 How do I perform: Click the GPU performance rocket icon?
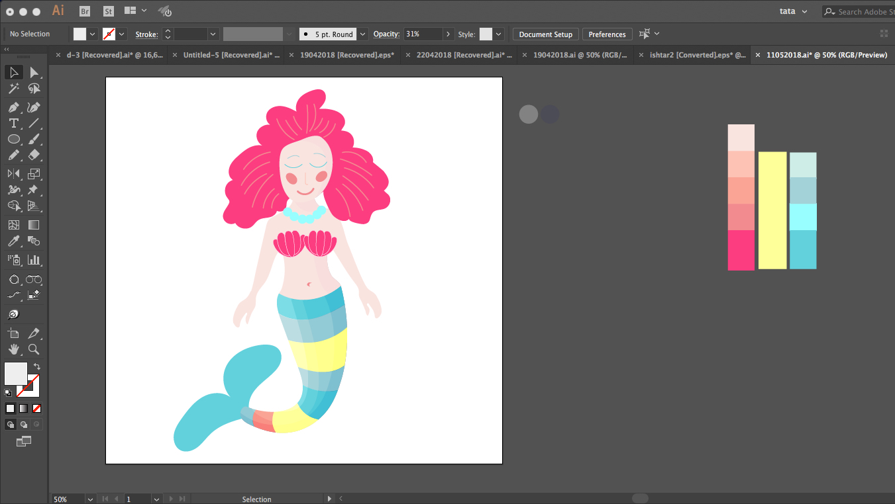point(165,11)
